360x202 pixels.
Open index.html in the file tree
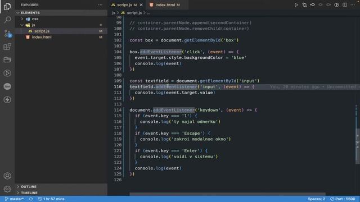(x=61, y=37)
